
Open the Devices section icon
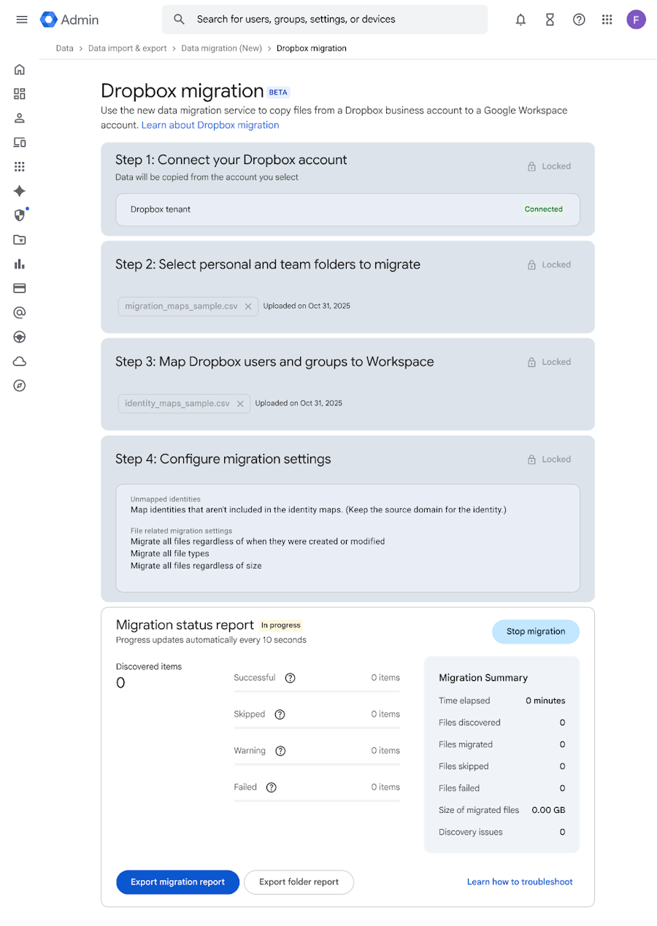19,142
